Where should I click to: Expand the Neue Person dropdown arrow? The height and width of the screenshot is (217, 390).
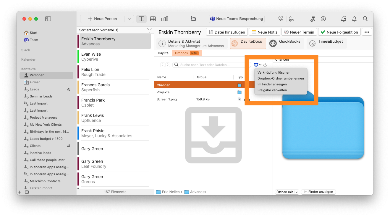129,19
